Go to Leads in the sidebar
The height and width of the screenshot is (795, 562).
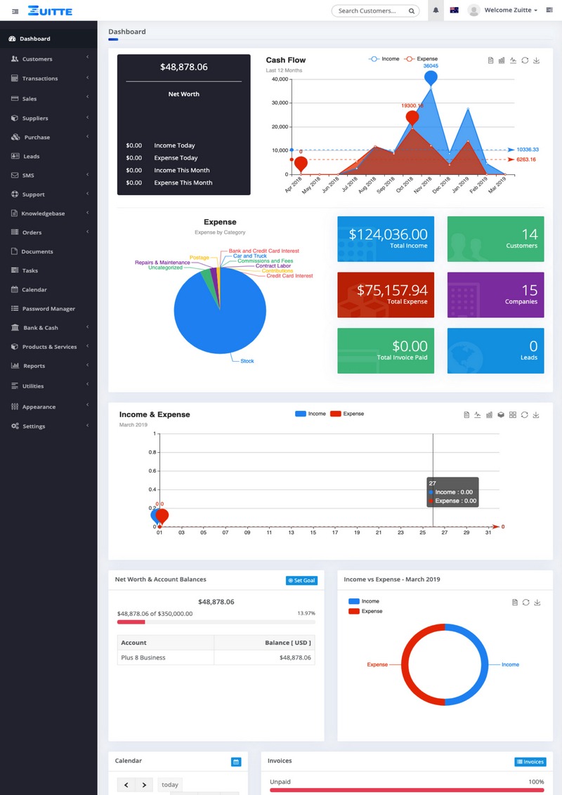coord(32,157)
